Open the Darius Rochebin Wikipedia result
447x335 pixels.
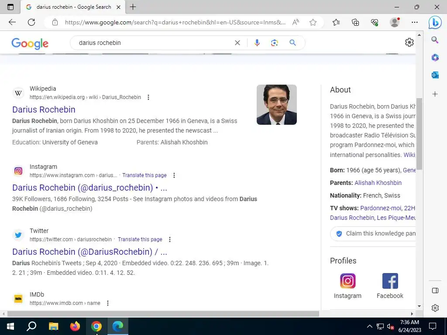click(44, 109)
